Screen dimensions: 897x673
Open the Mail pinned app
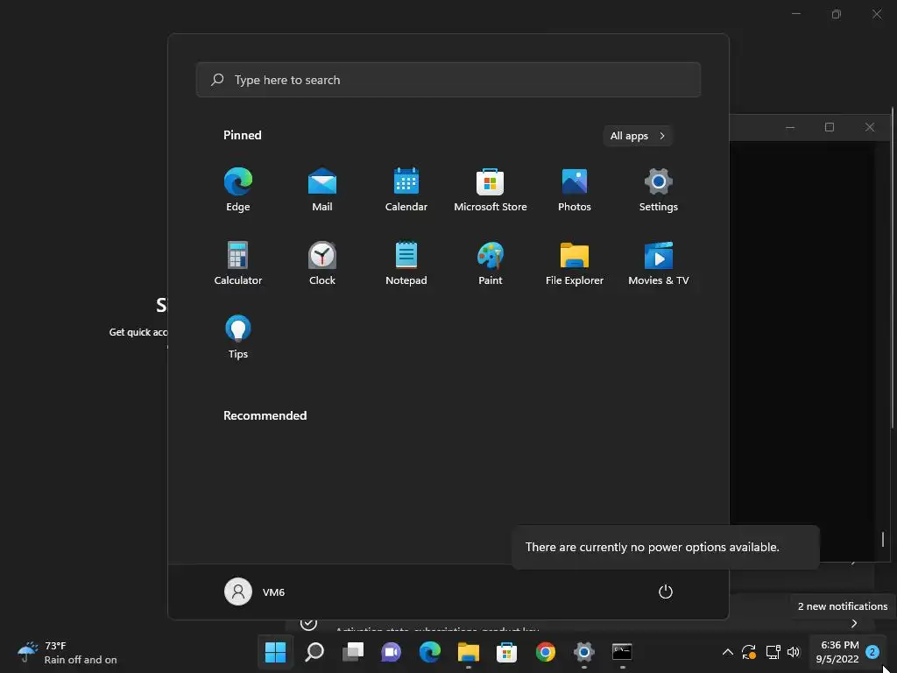click(322, 189)
